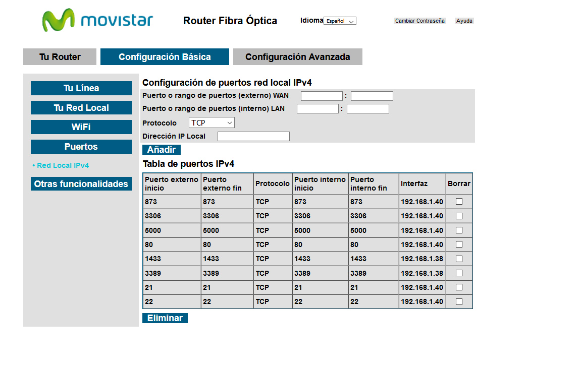Click Cambiar Contraseña button
This screenshot has width=580, height=367.
[x=419, y=21]
